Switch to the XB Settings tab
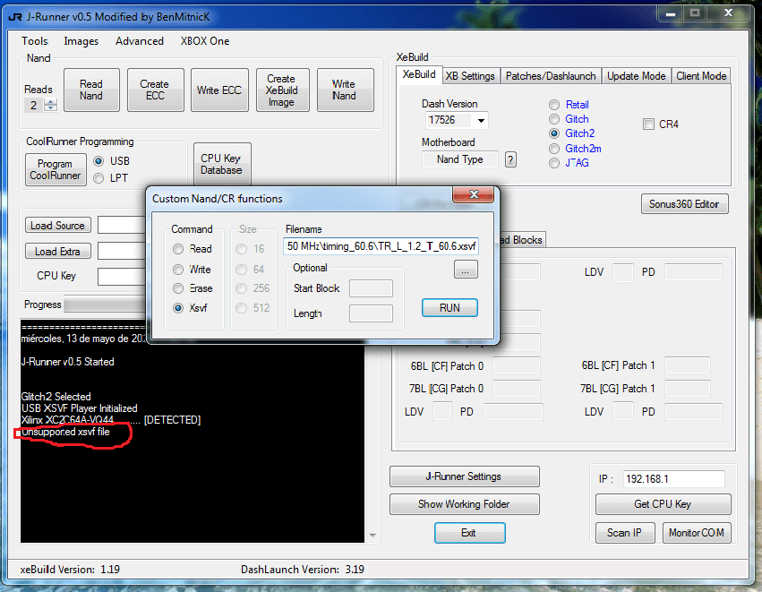 tap(470, 76)
